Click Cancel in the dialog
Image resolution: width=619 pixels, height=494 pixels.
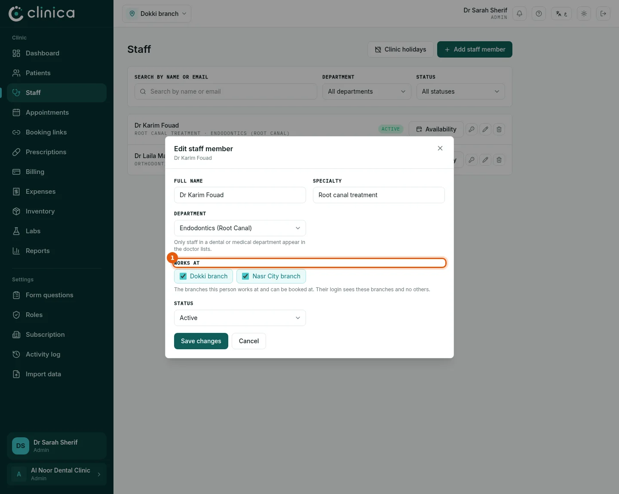click(249, 341)
